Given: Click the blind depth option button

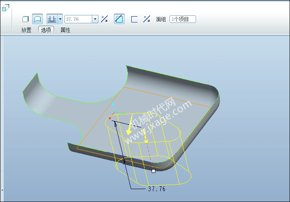Looking at the screenshot, I should (52, 19).
